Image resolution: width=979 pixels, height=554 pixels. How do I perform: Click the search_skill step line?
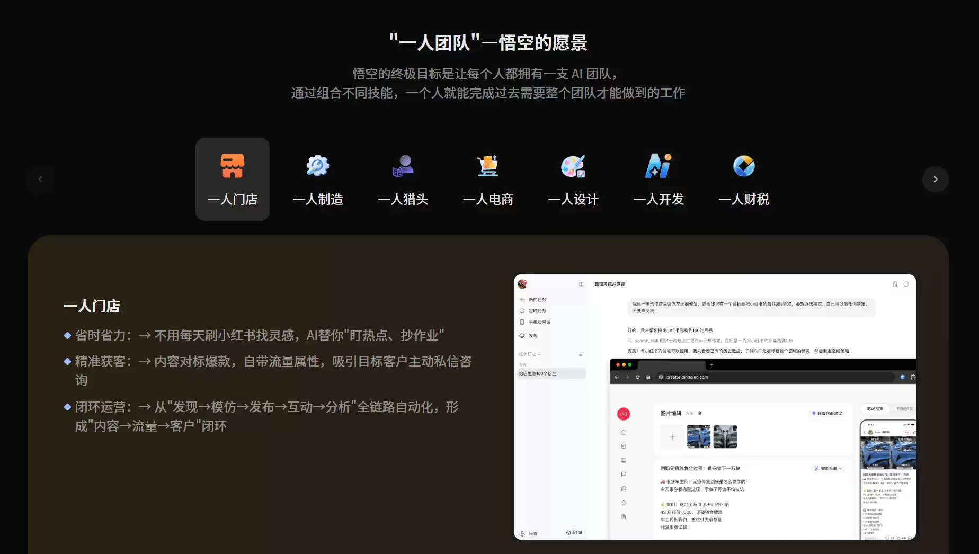710,341
